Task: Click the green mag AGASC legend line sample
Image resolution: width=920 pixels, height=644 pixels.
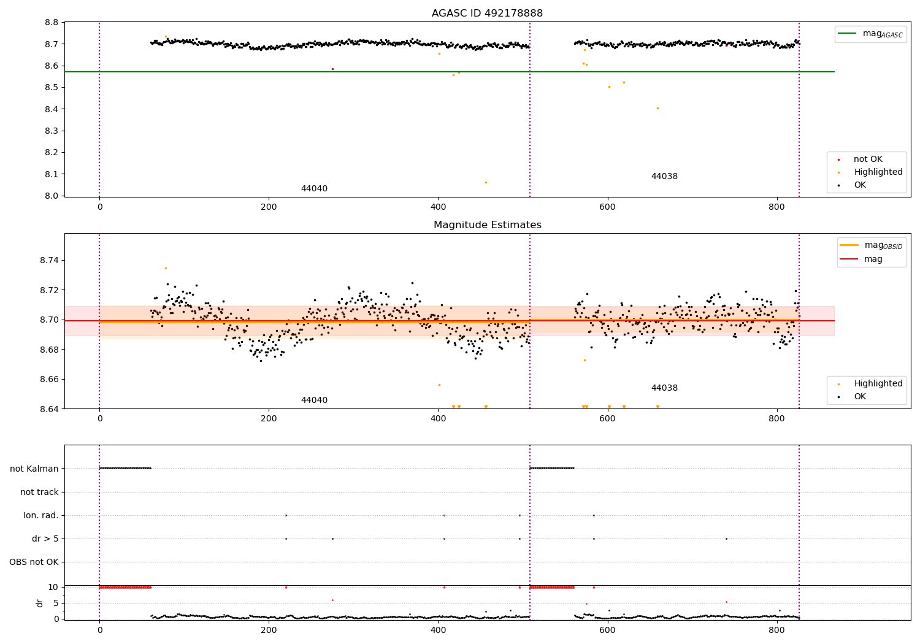Action: [x=848, y=34]
